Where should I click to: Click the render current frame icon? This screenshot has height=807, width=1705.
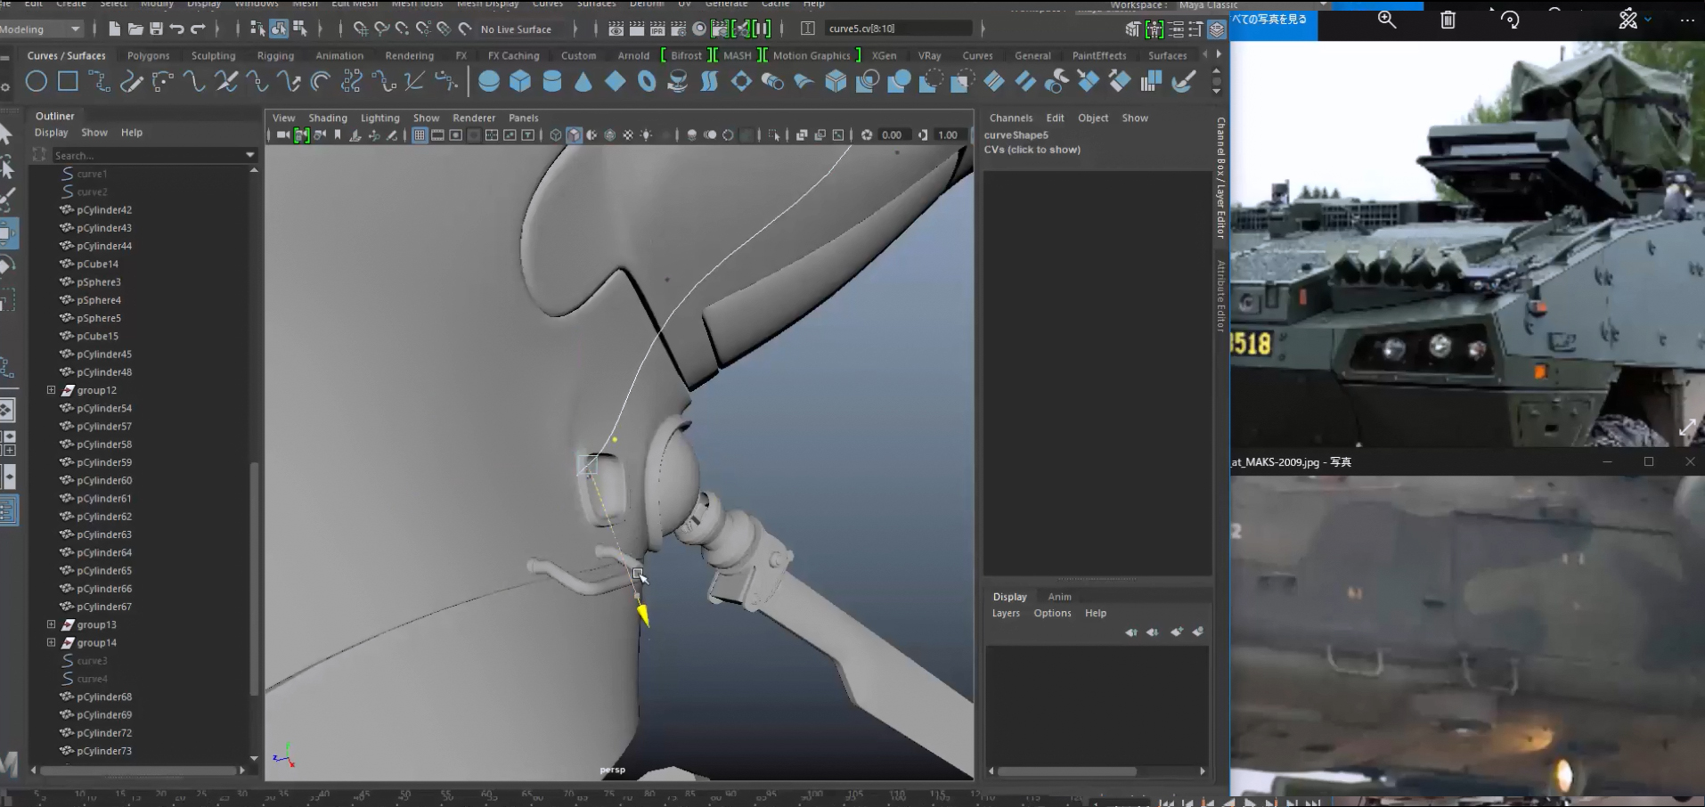coord(637,28)
